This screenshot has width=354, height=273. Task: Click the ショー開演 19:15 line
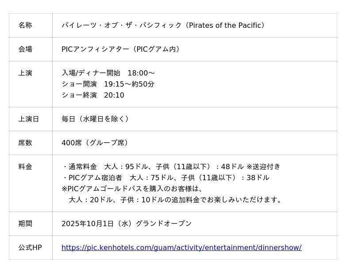108,84
